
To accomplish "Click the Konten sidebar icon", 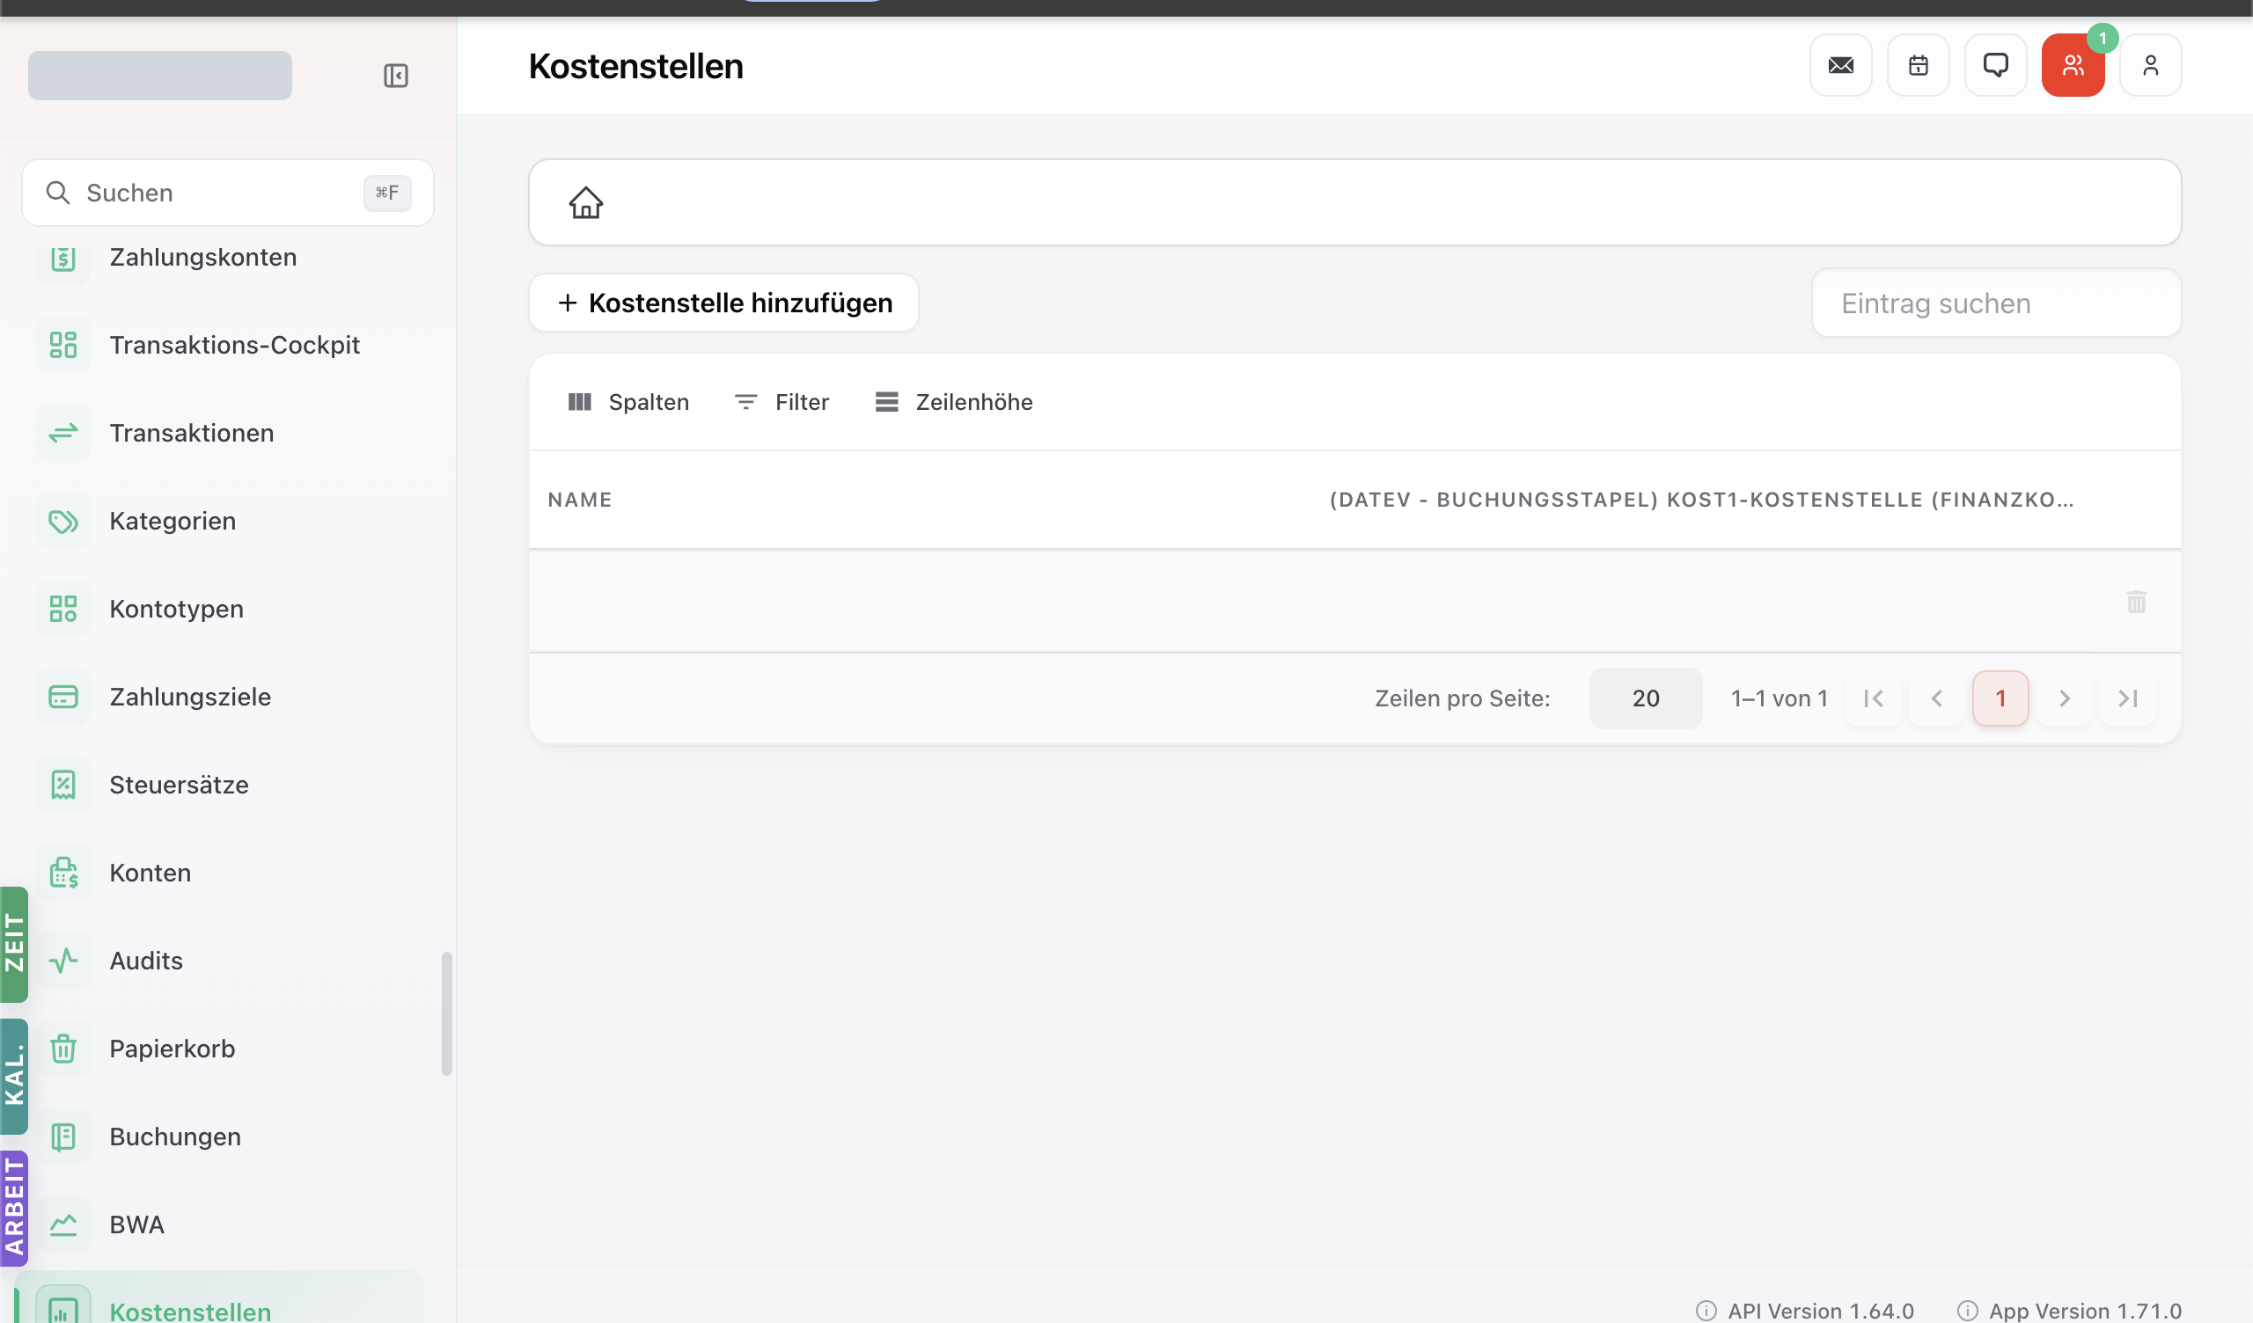I will click(62, 873).
